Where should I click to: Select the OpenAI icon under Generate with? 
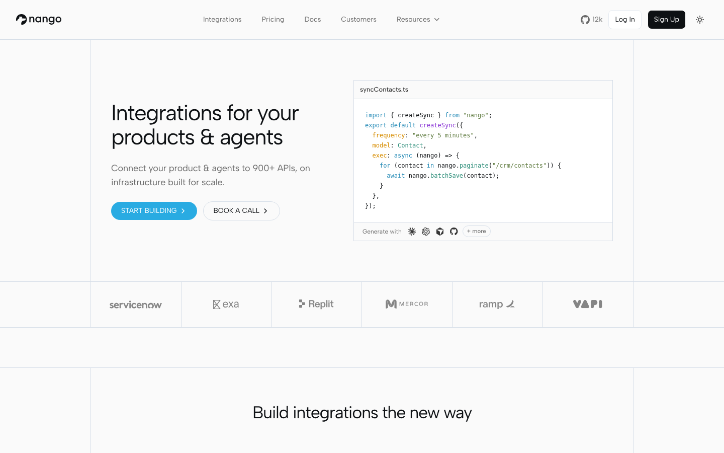(426, 232)
